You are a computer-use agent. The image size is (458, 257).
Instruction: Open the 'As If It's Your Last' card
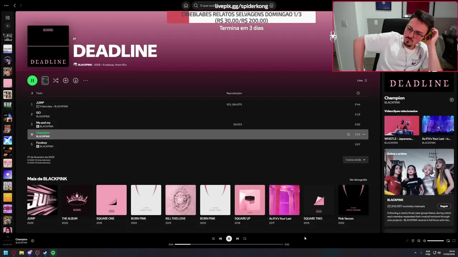[284, 205]
